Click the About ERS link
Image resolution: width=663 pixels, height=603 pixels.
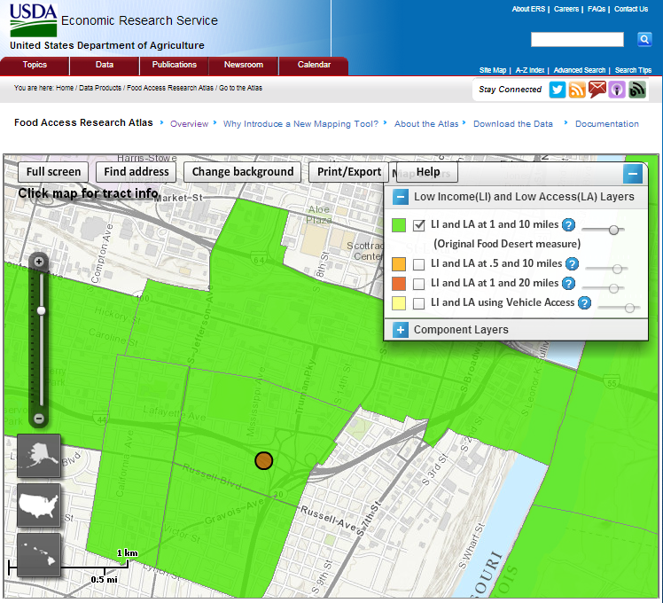pos(528,9)
